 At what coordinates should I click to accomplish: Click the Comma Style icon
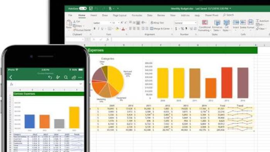point(186,29)
